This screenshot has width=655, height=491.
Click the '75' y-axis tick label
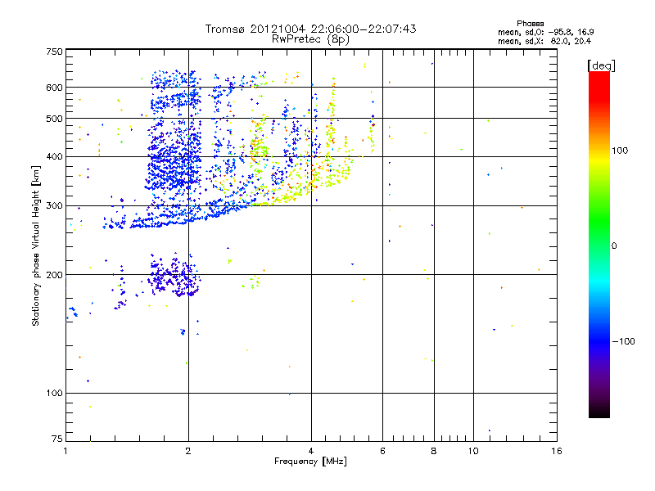tap(57, 439)
